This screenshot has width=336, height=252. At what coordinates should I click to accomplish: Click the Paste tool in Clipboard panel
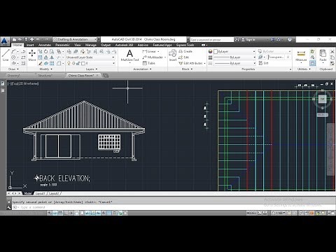[323, 55]
